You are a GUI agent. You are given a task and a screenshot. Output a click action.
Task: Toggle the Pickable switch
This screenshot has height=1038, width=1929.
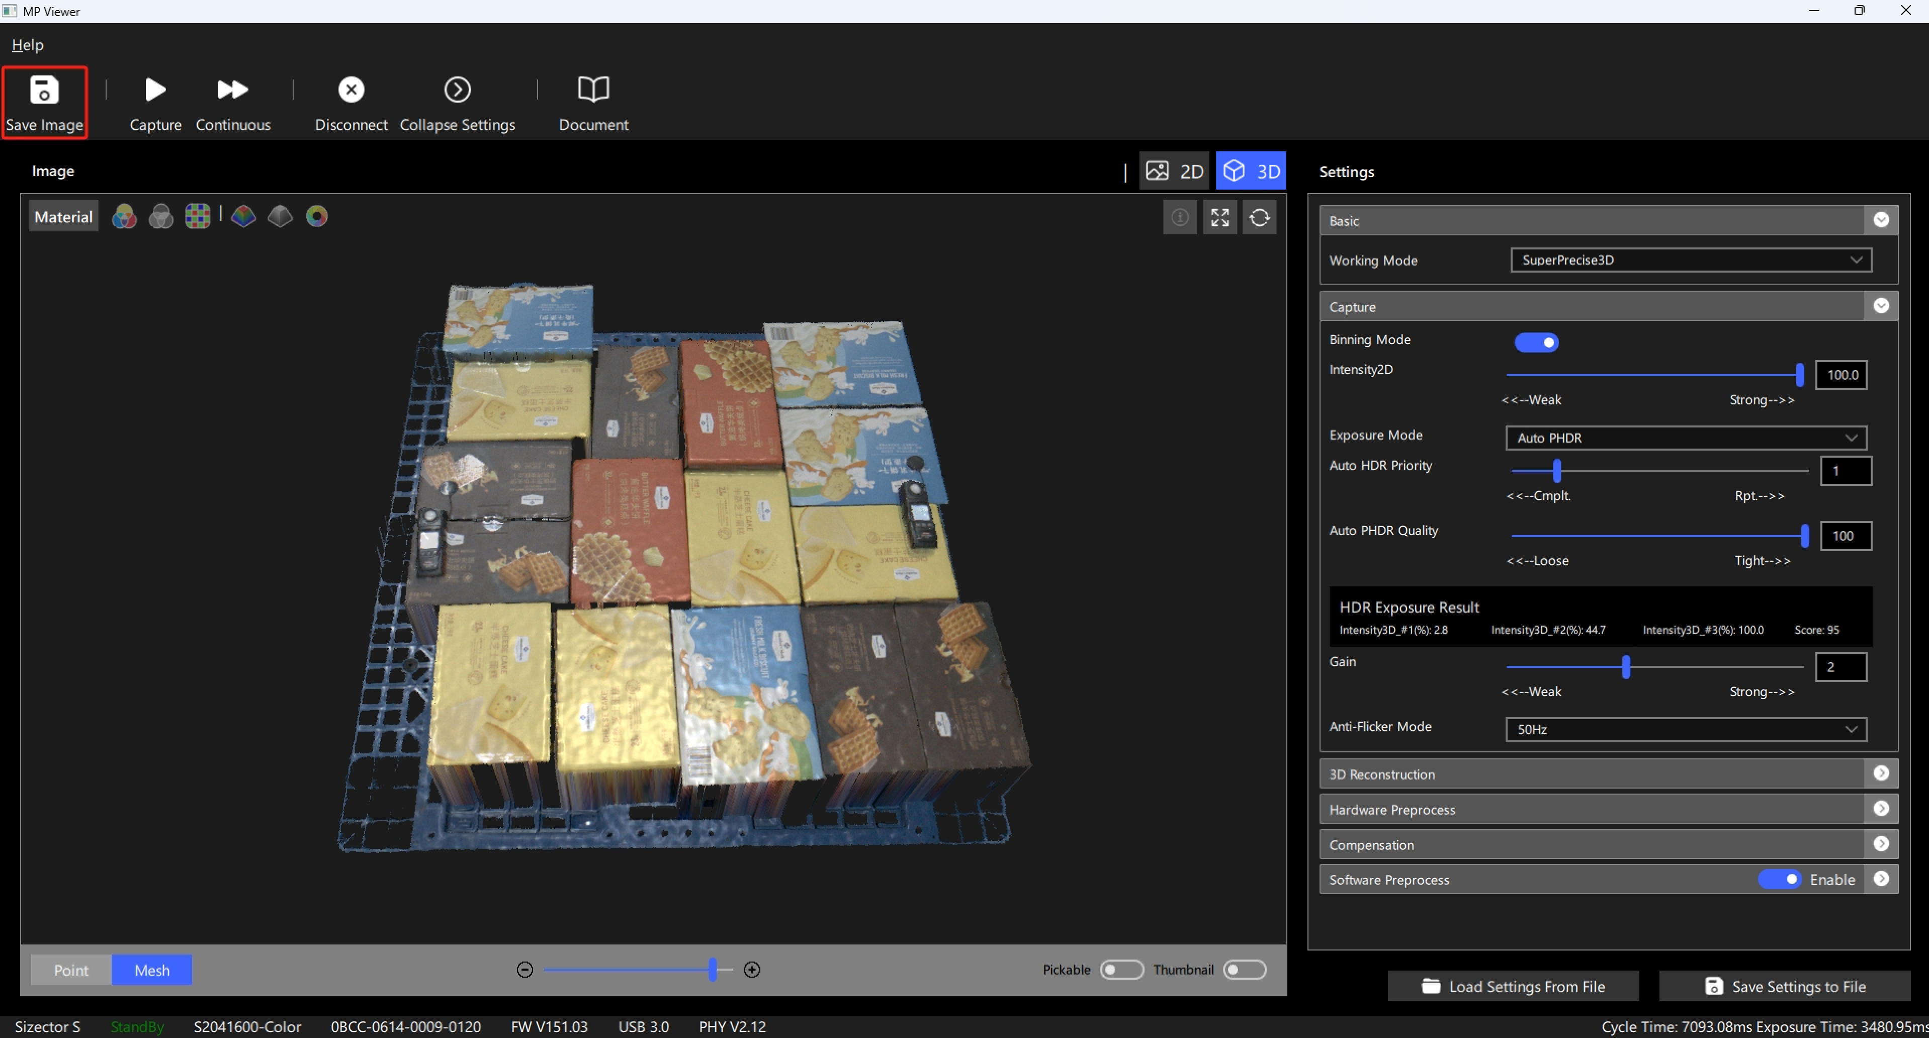(x=1122, y=970)
